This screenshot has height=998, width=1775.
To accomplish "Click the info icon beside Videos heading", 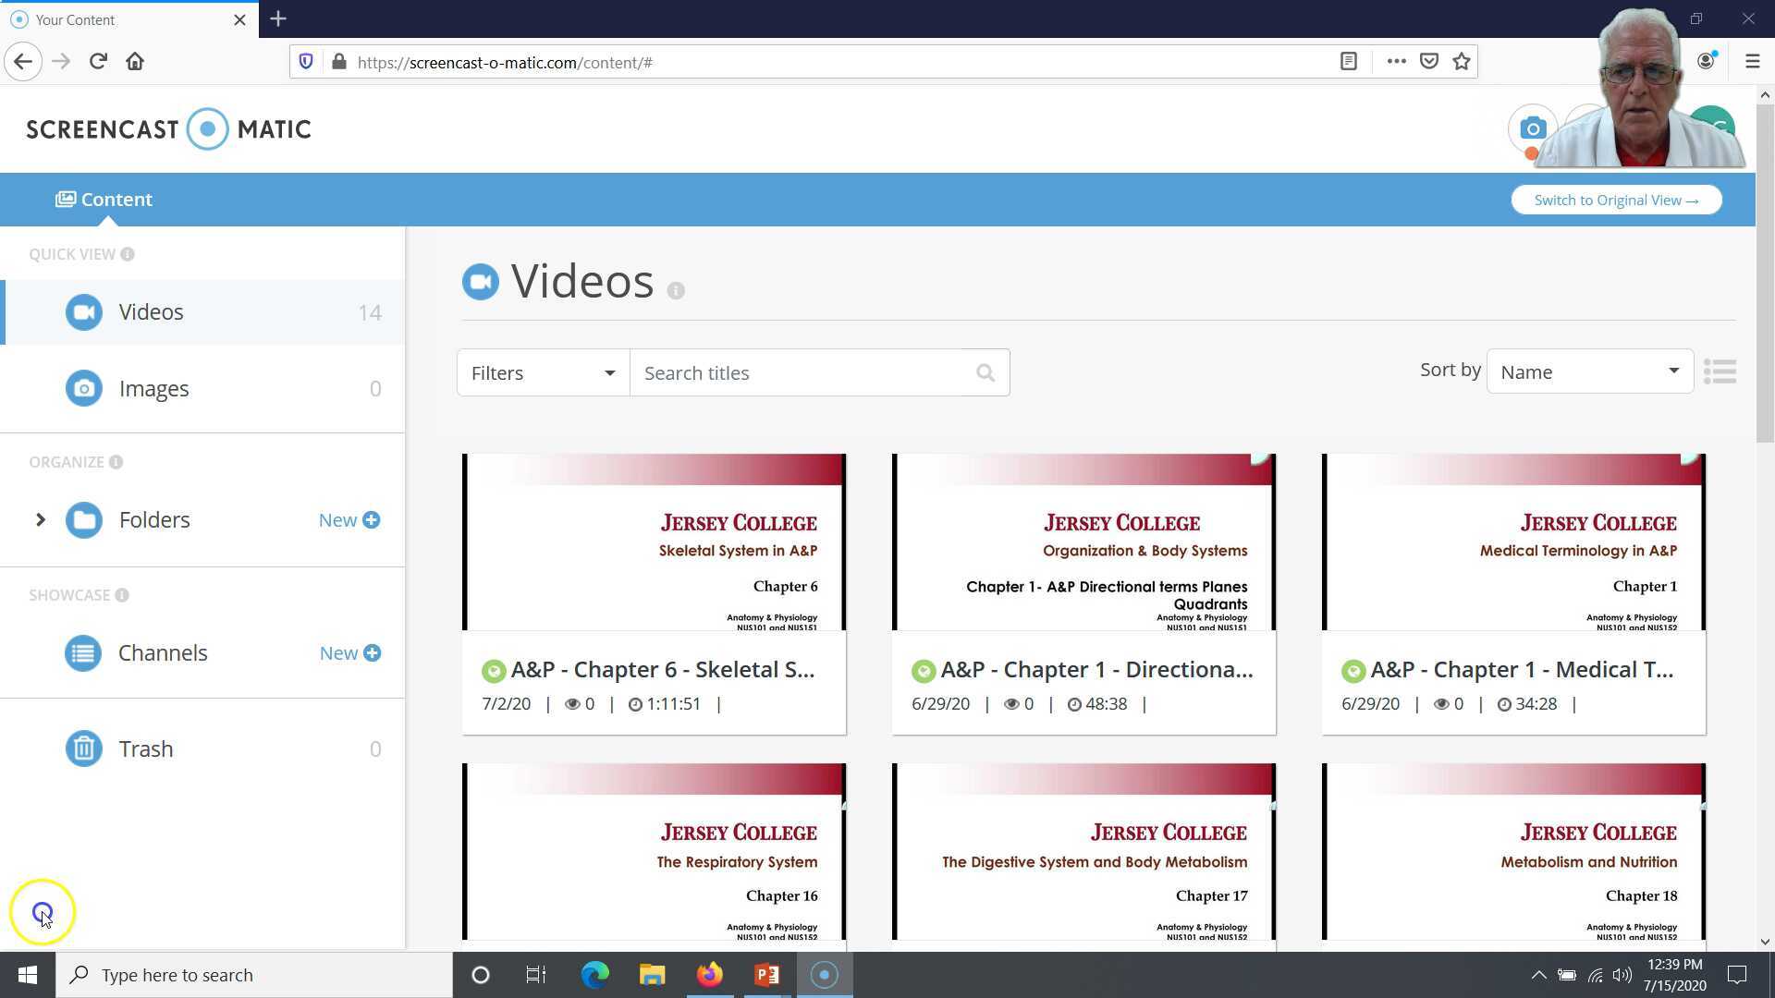I will [x=676, y=290].
